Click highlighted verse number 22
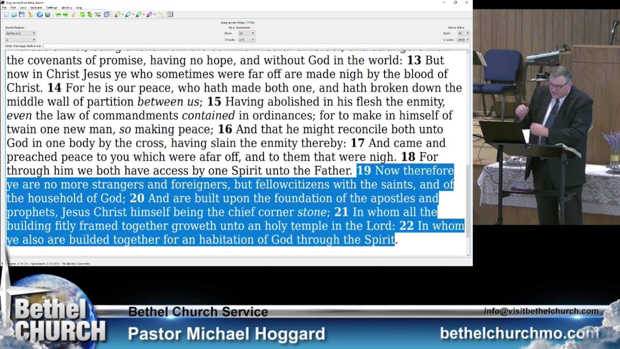Screen dimensions: 620x349 406,226
